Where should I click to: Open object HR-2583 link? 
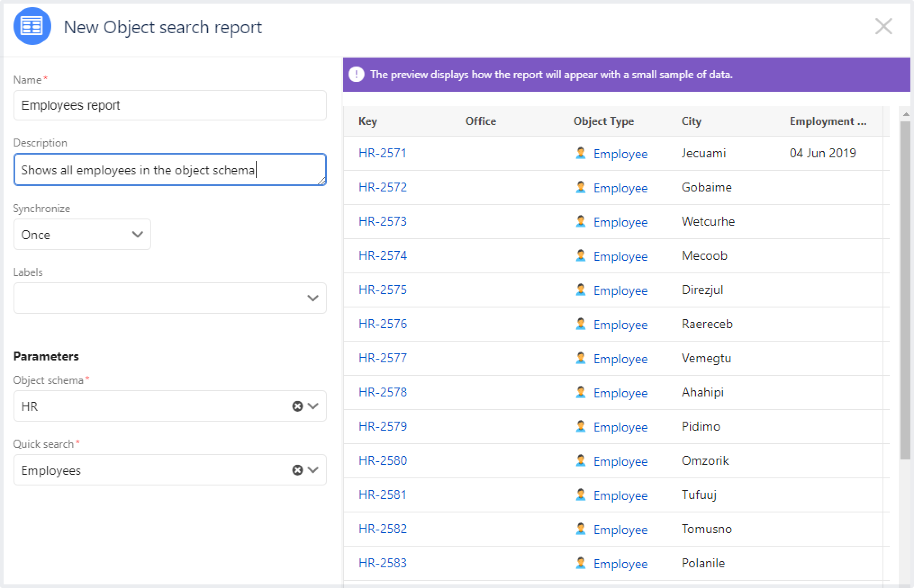point(383,563)
